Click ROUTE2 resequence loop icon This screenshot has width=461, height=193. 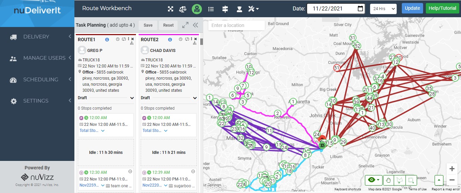click(x=187, y=39)
